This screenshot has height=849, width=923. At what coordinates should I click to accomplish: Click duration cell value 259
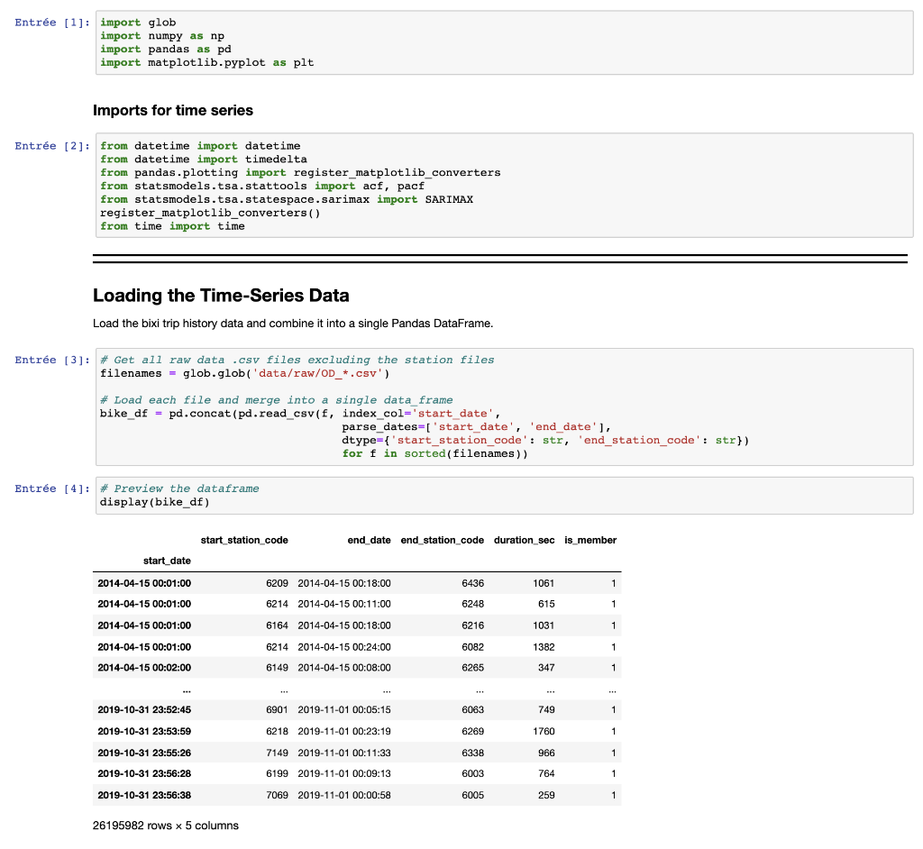click(x=546, y=795)
